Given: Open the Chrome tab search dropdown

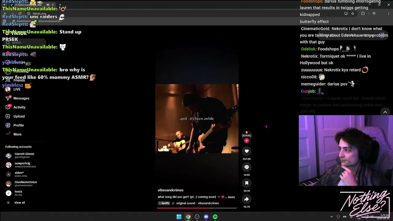Looking at the screenshot, I should click(4, 5).
